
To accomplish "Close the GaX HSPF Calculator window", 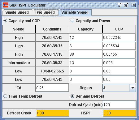I will [134, 5].
